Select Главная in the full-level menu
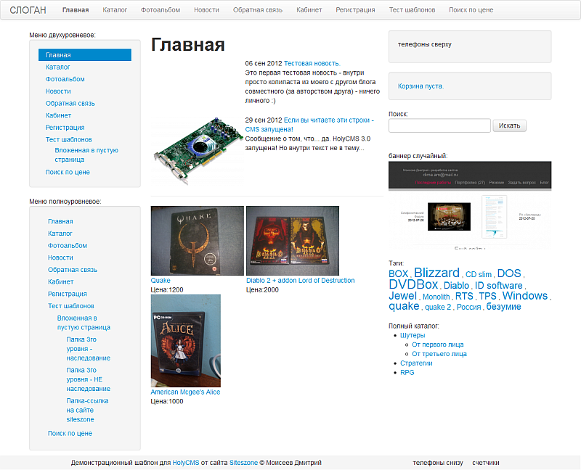 (x=60, y=221)
